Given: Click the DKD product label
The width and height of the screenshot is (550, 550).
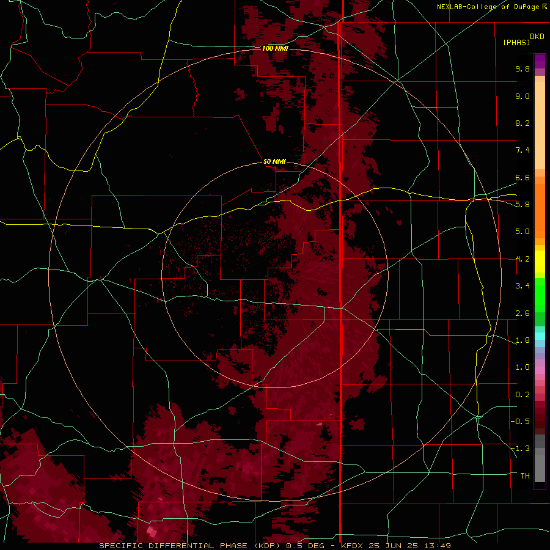Looking at the screenshot, I should (537, 37).
